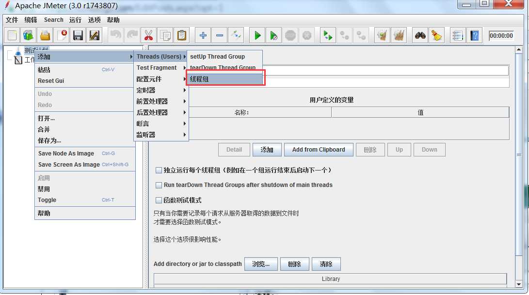Check Run tearDown Thread Groups option
529x295 pixels.
(159, 185)
